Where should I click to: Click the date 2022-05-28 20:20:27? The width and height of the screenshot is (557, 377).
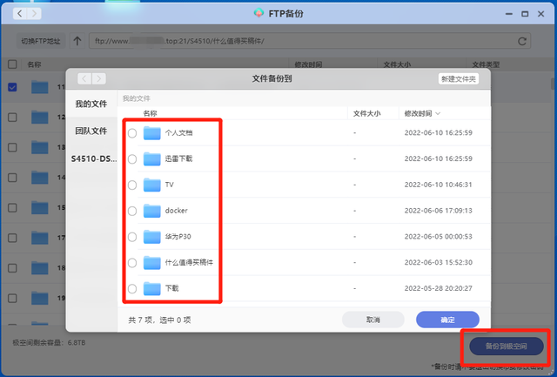439,288
